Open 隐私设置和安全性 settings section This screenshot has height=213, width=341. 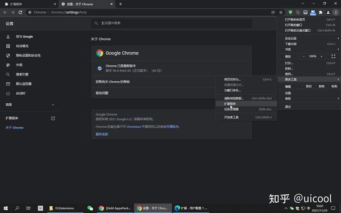28,56
